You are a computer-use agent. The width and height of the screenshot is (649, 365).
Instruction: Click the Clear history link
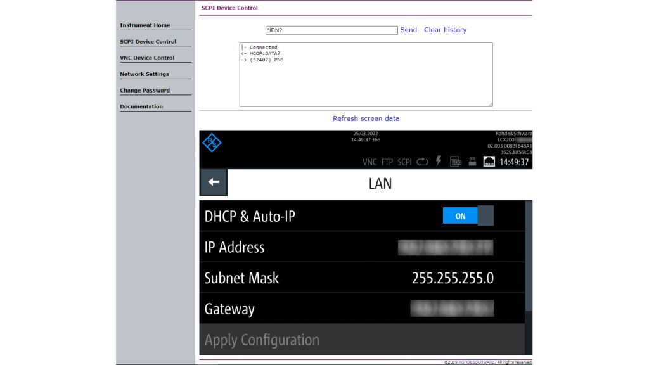pos(445,30)
